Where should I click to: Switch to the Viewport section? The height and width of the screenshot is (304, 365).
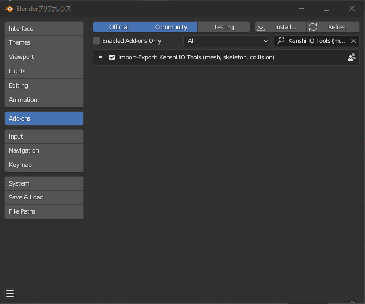pyautogui.click(x=44, y=57)
